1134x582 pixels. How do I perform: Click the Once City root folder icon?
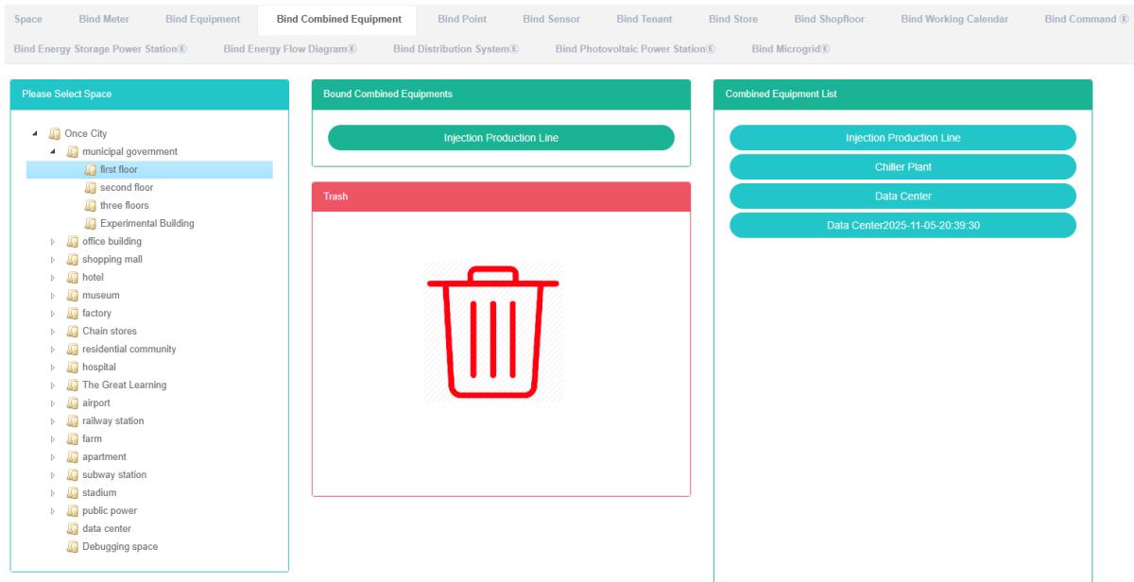tap(55, 134)
